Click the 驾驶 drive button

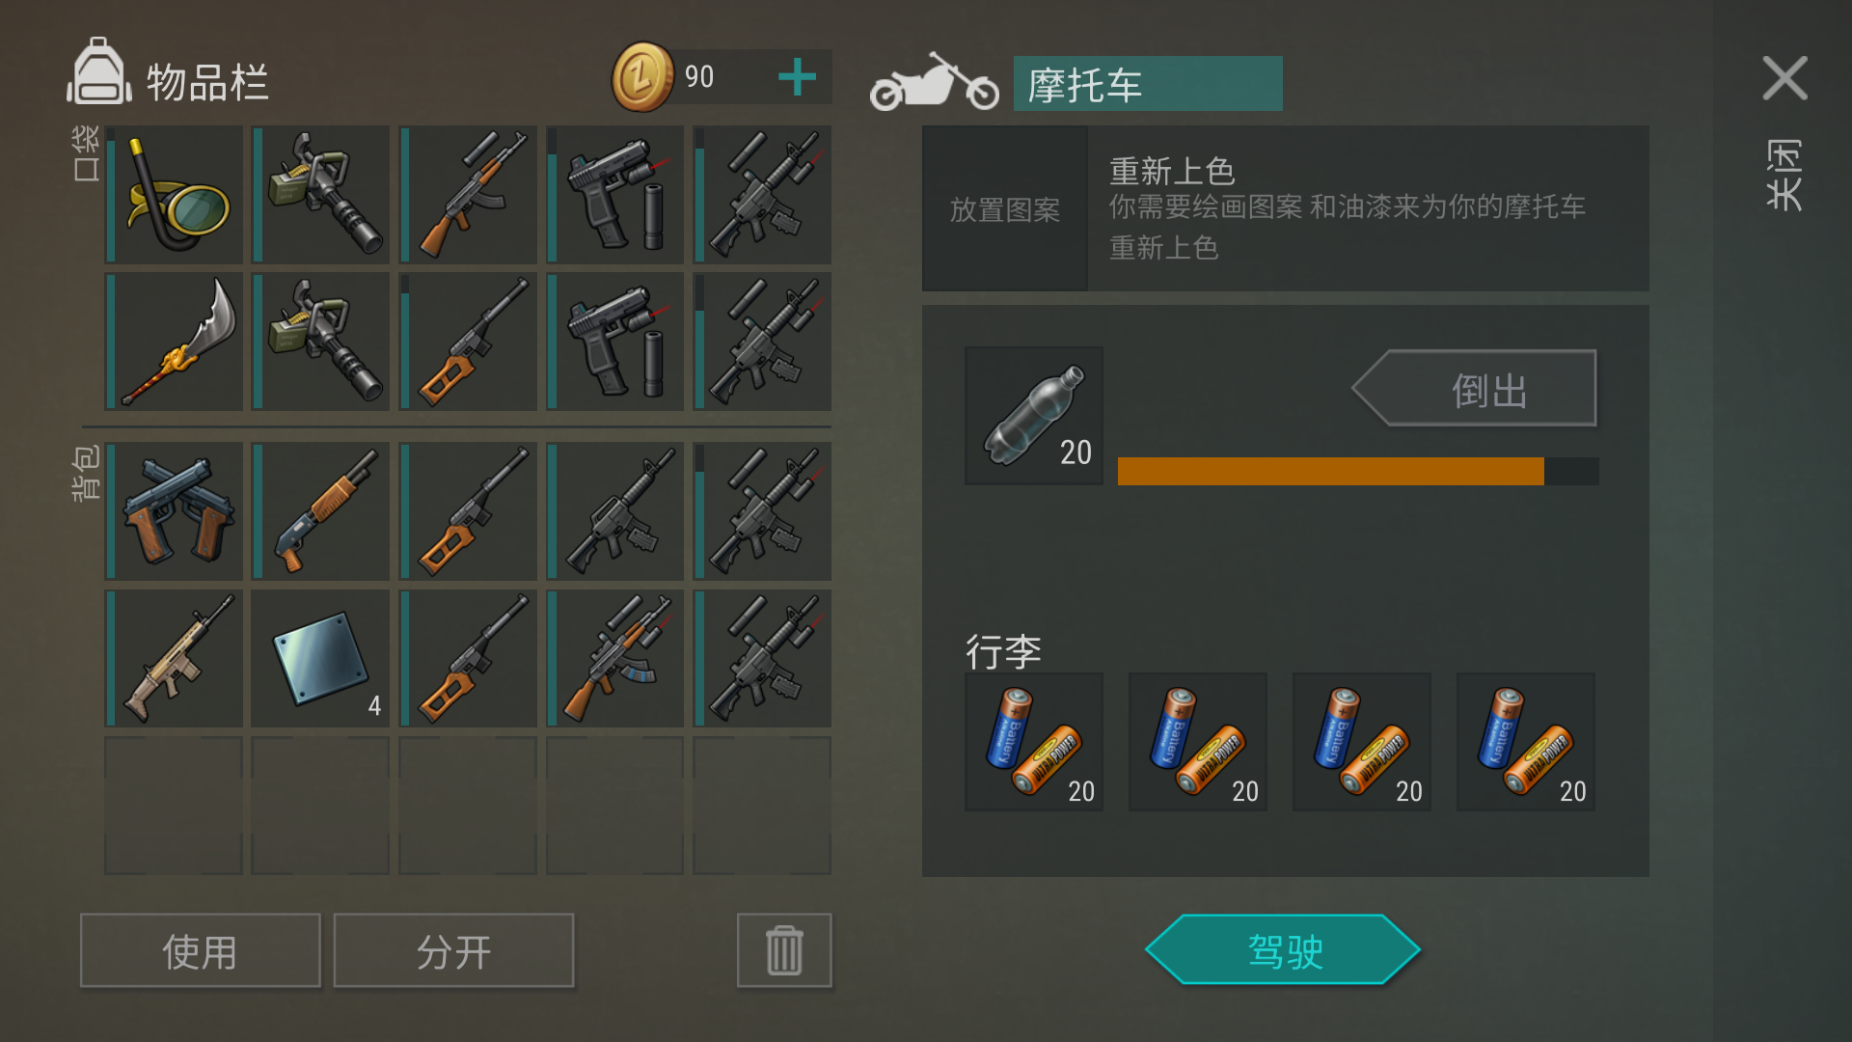1284,950
